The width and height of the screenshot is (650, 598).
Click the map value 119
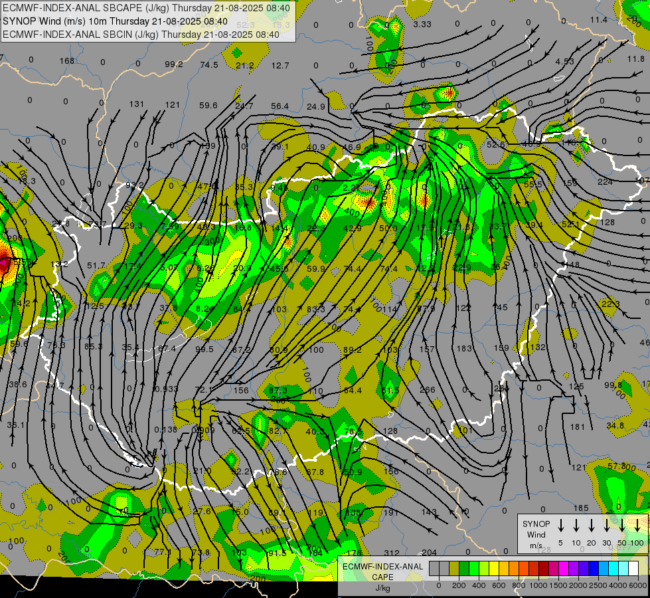click(316, 512)
